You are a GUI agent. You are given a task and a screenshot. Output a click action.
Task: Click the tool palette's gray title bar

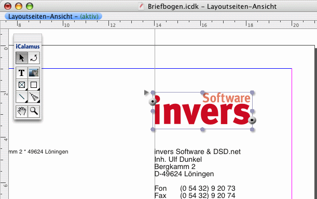pyautogui.click(x=27, y=38)
